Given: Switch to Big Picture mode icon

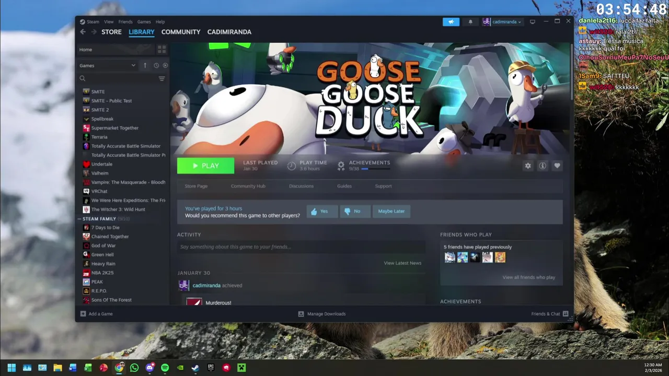Looking at the screenshot, I should point(533,22).
